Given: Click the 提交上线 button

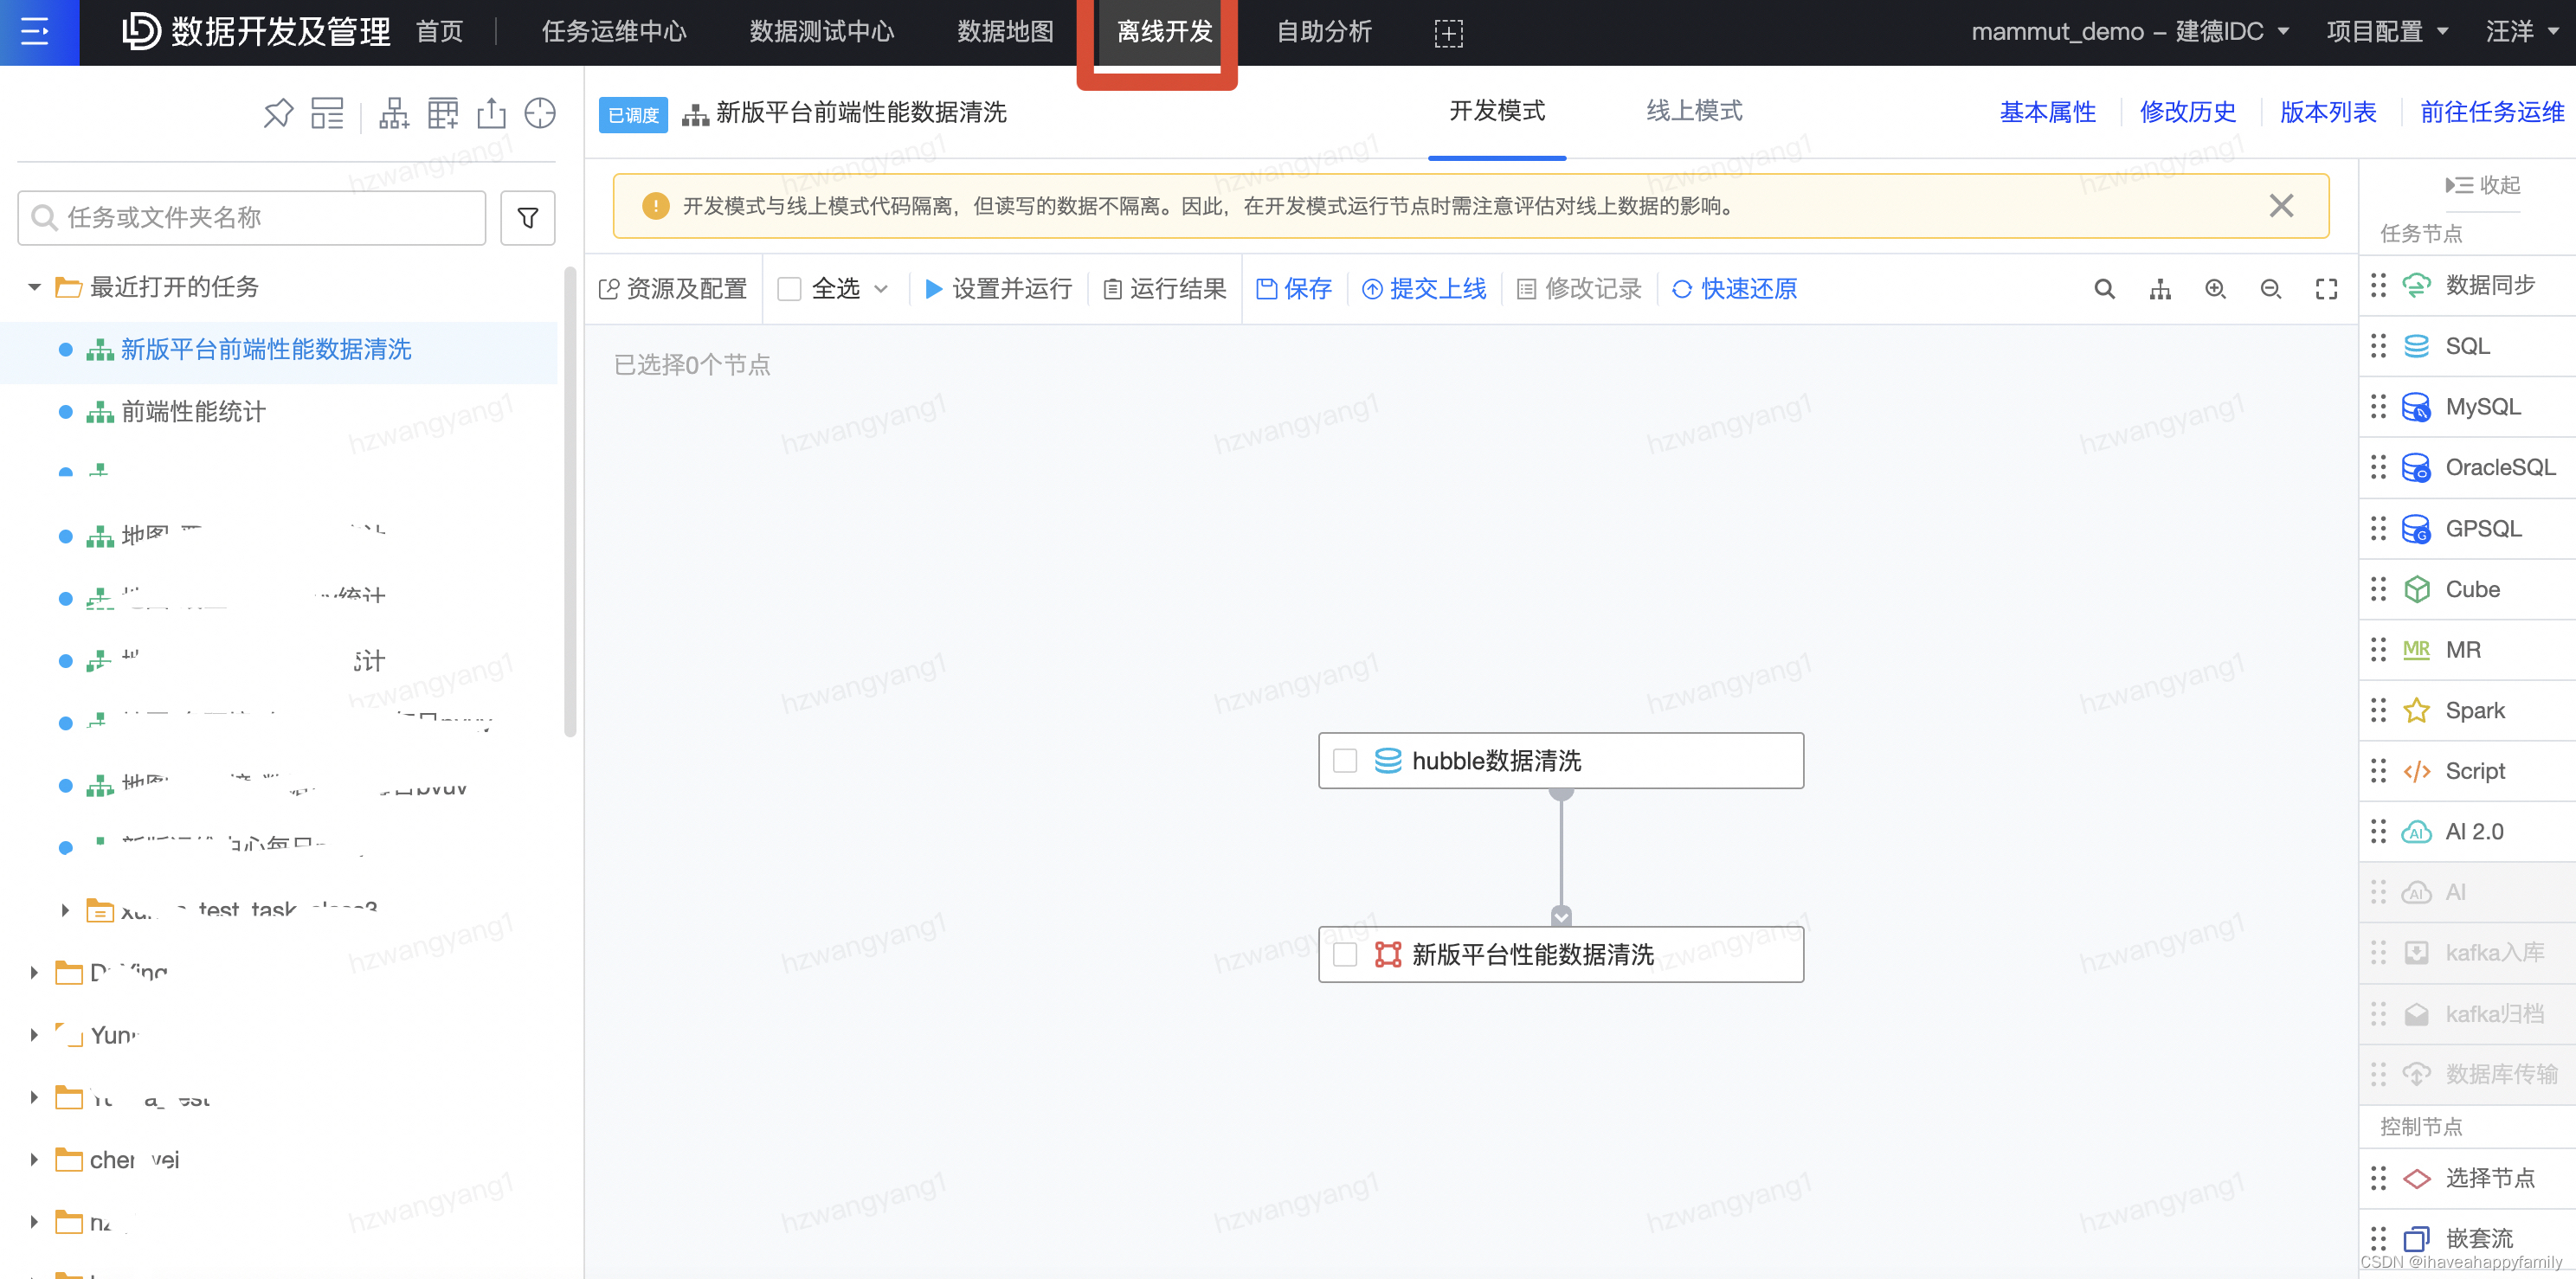Looking at the screenshot, I should 1424,289.
